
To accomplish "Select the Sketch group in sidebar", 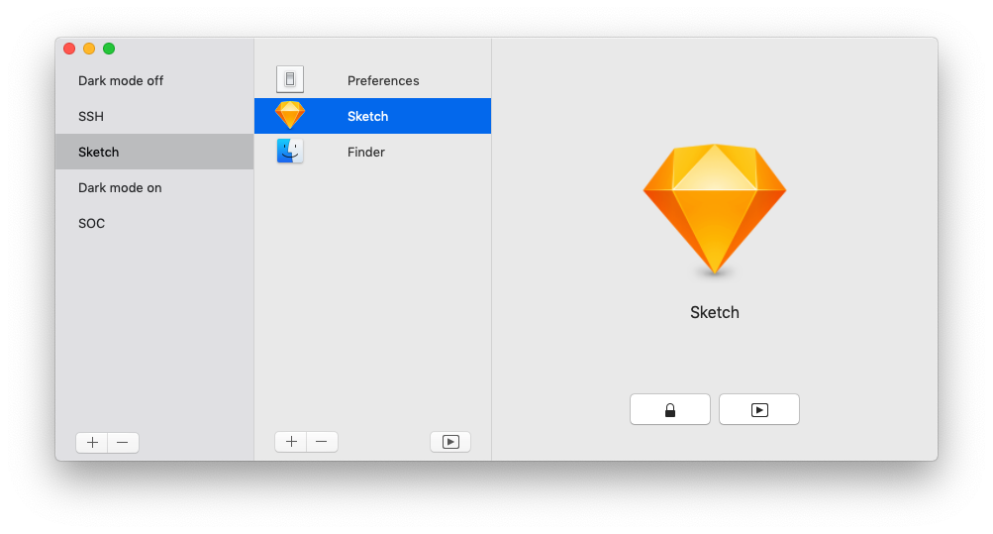I will (x=154, y=152).
